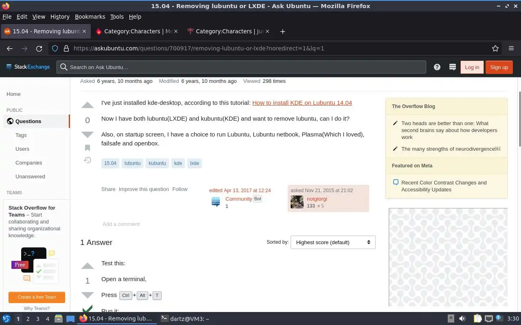Open the File menu

tap(7, 17)
